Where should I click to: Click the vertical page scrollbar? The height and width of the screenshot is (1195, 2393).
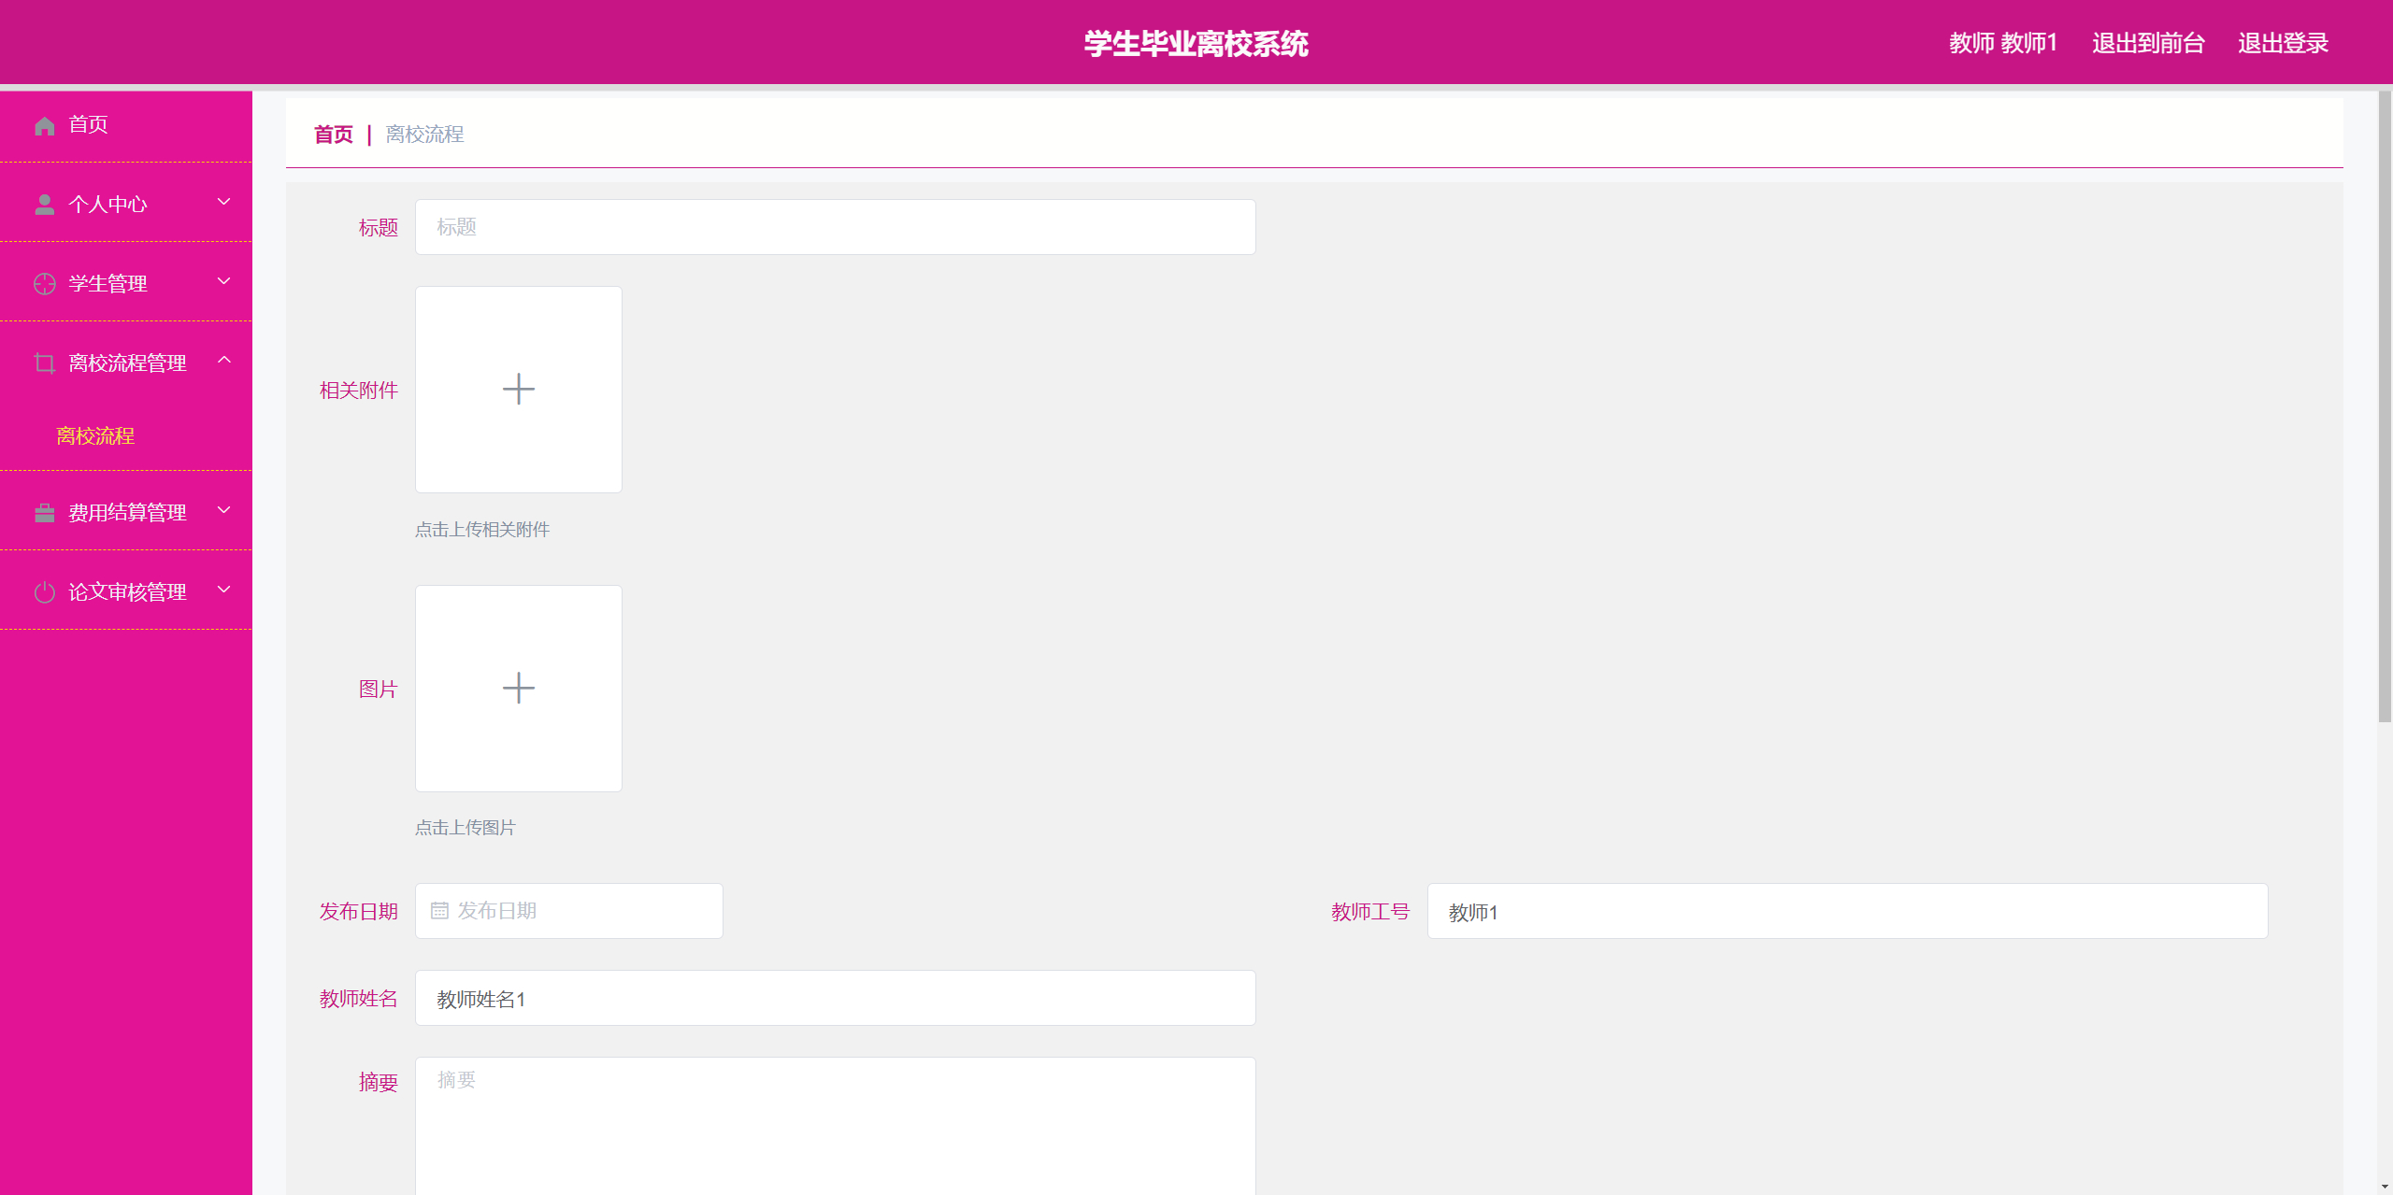tap(2384, 406)
